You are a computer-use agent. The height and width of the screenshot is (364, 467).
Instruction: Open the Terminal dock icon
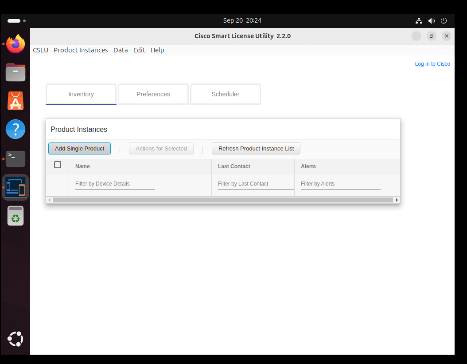(16, 159)
